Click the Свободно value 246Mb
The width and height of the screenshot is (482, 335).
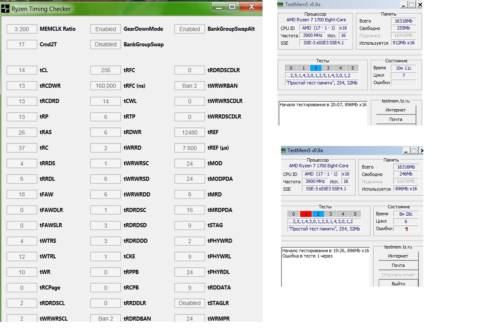[x=406, y=174]
